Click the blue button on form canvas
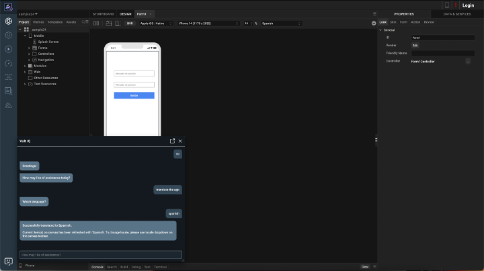The width and height of the screenshot is (484, 271). [134, 95]
